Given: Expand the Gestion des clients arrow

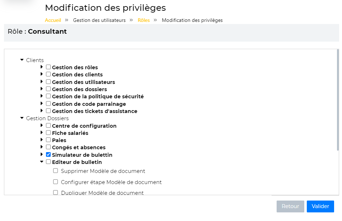Looking at the screenshot, I should point(42,74).
